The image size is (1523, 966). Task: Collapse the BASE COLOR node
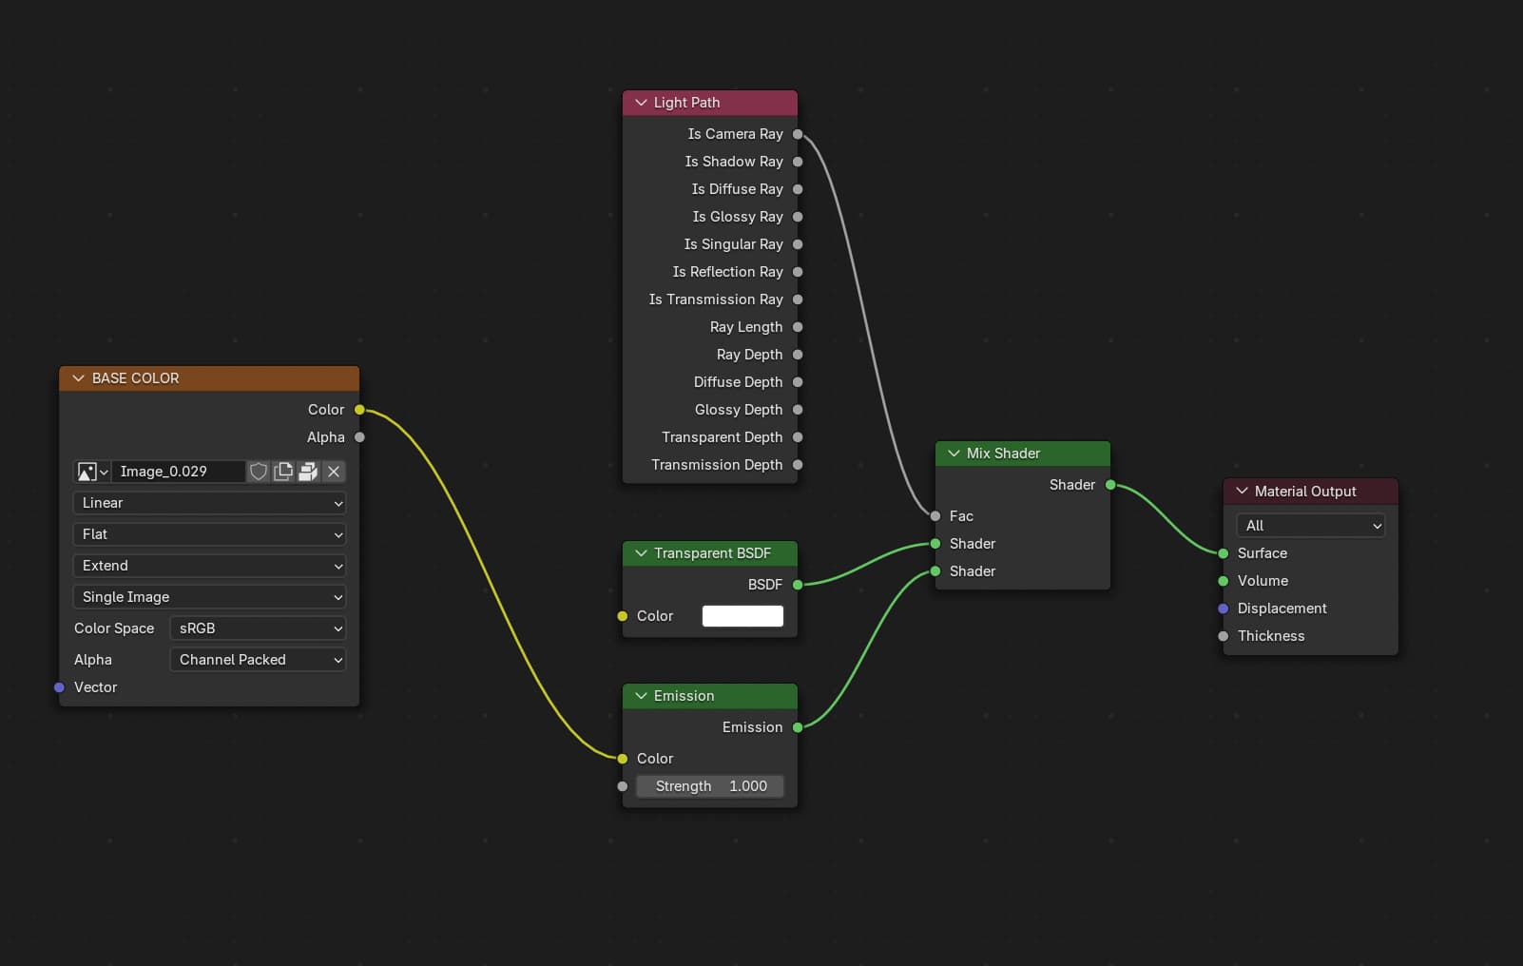pos(78,378)
